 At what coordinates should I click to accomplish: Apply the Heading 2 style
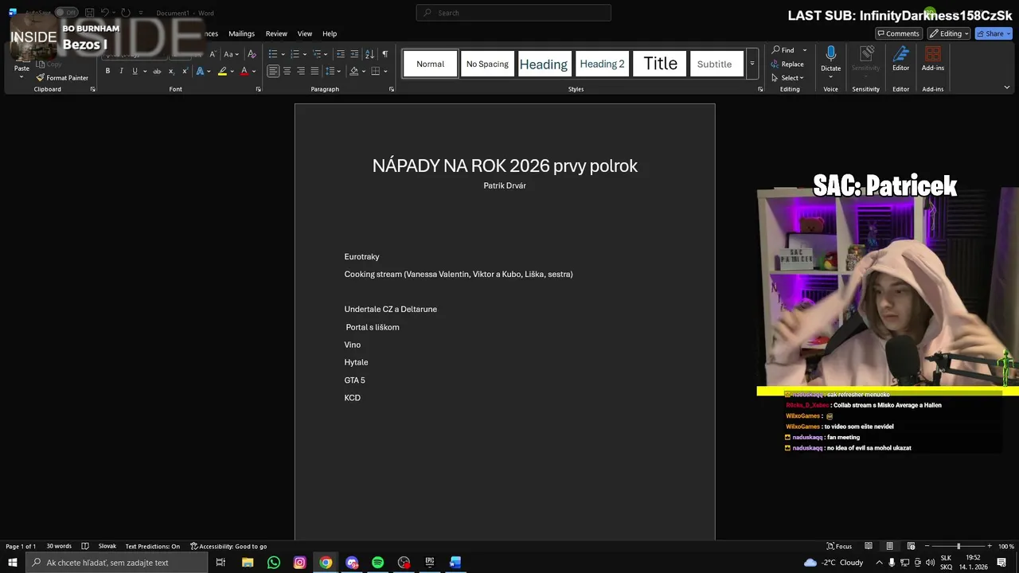602,64
